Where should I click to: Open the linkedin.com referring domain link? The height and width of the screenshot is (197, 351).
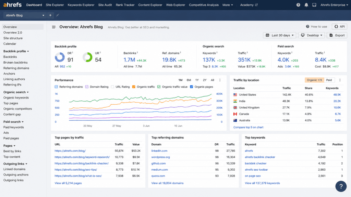pyautogui.click(x=159, y=151)
